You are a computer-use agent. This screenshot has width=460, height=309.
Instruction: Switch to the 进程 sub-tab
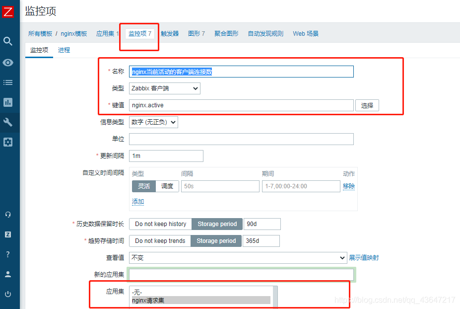64,50
